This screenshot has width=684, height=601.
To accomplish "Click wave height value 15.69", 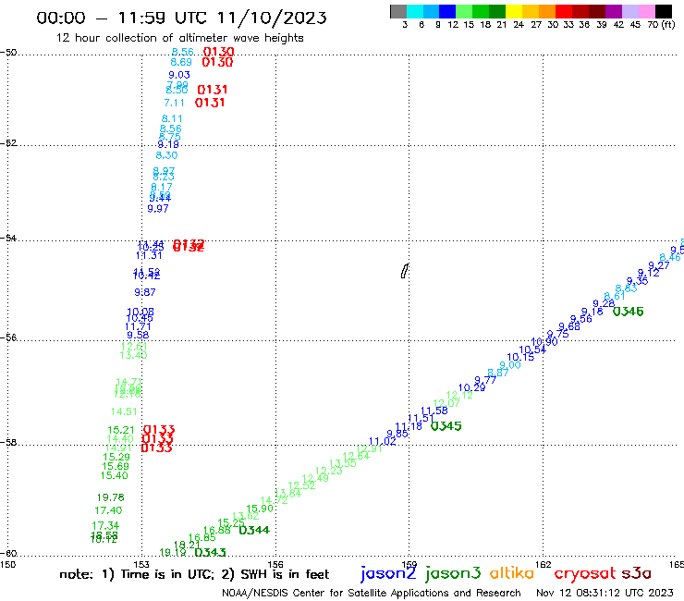I will pos(116,466).
